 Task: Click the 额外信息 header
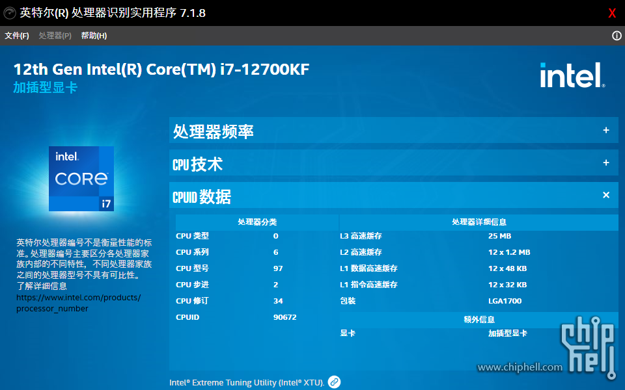tap(479, 320)
